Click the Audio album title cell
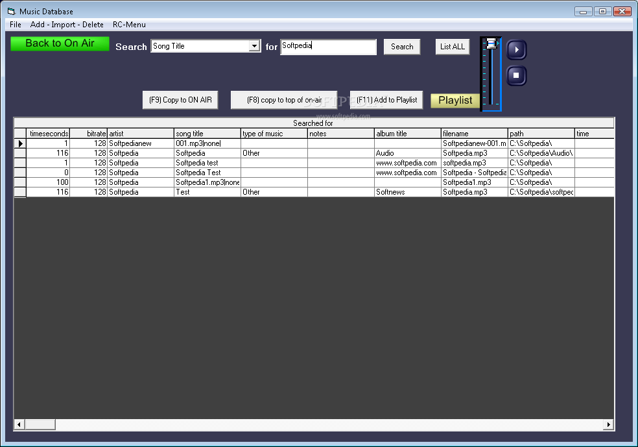The width and height of the screenshot is (638, 447). pyautogui.click(x=408, y=153)
